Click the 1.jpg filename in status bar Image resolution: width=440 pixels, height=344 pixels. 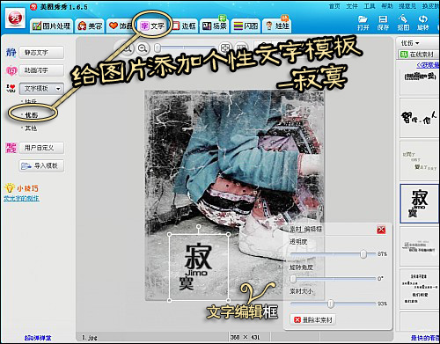(x=89, y=338)
